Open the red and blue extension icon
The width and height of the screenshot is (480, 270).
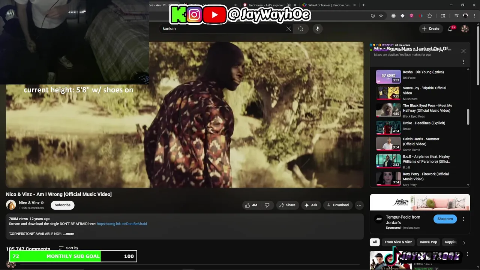[421, 16]
